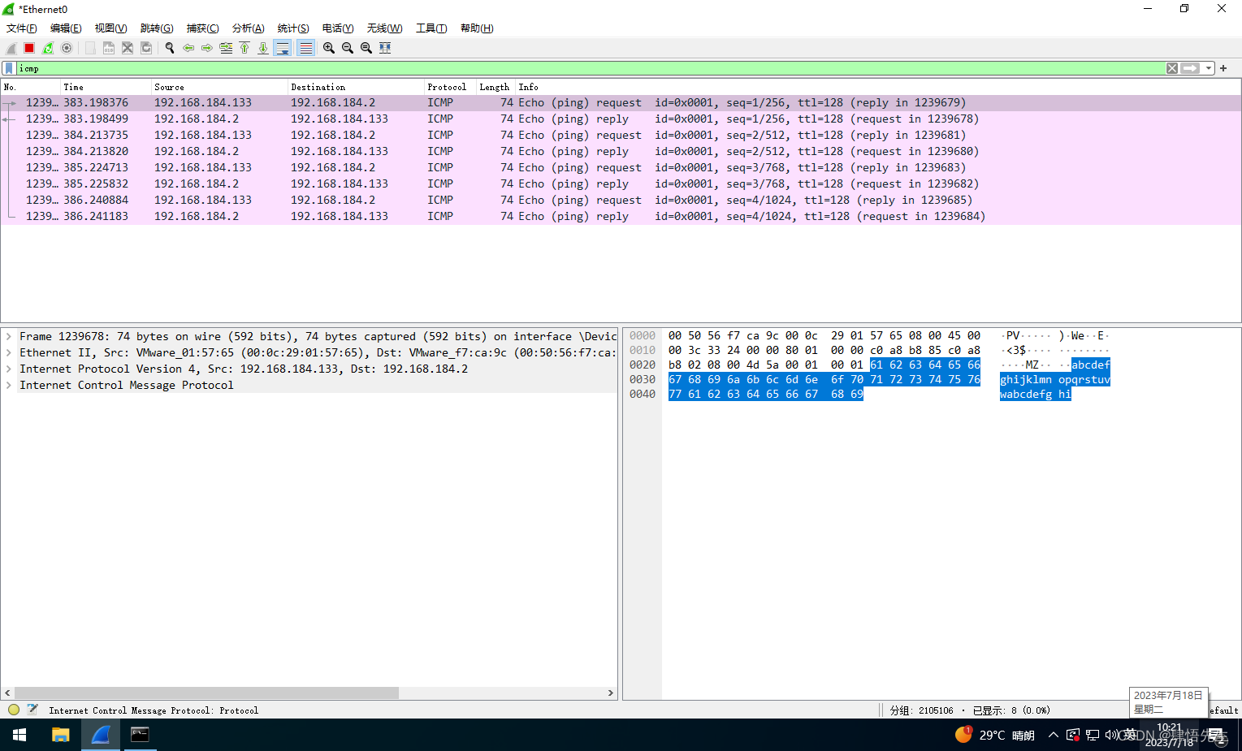The image size is (1242, 751).
Task: Open File Explorer from the taskbar
Action: tap(61, 735)
